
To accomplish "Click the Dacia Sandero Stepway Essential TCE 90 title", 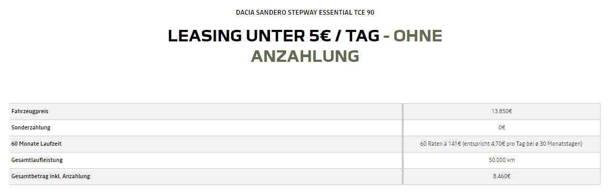I will [x=305, y=13].
